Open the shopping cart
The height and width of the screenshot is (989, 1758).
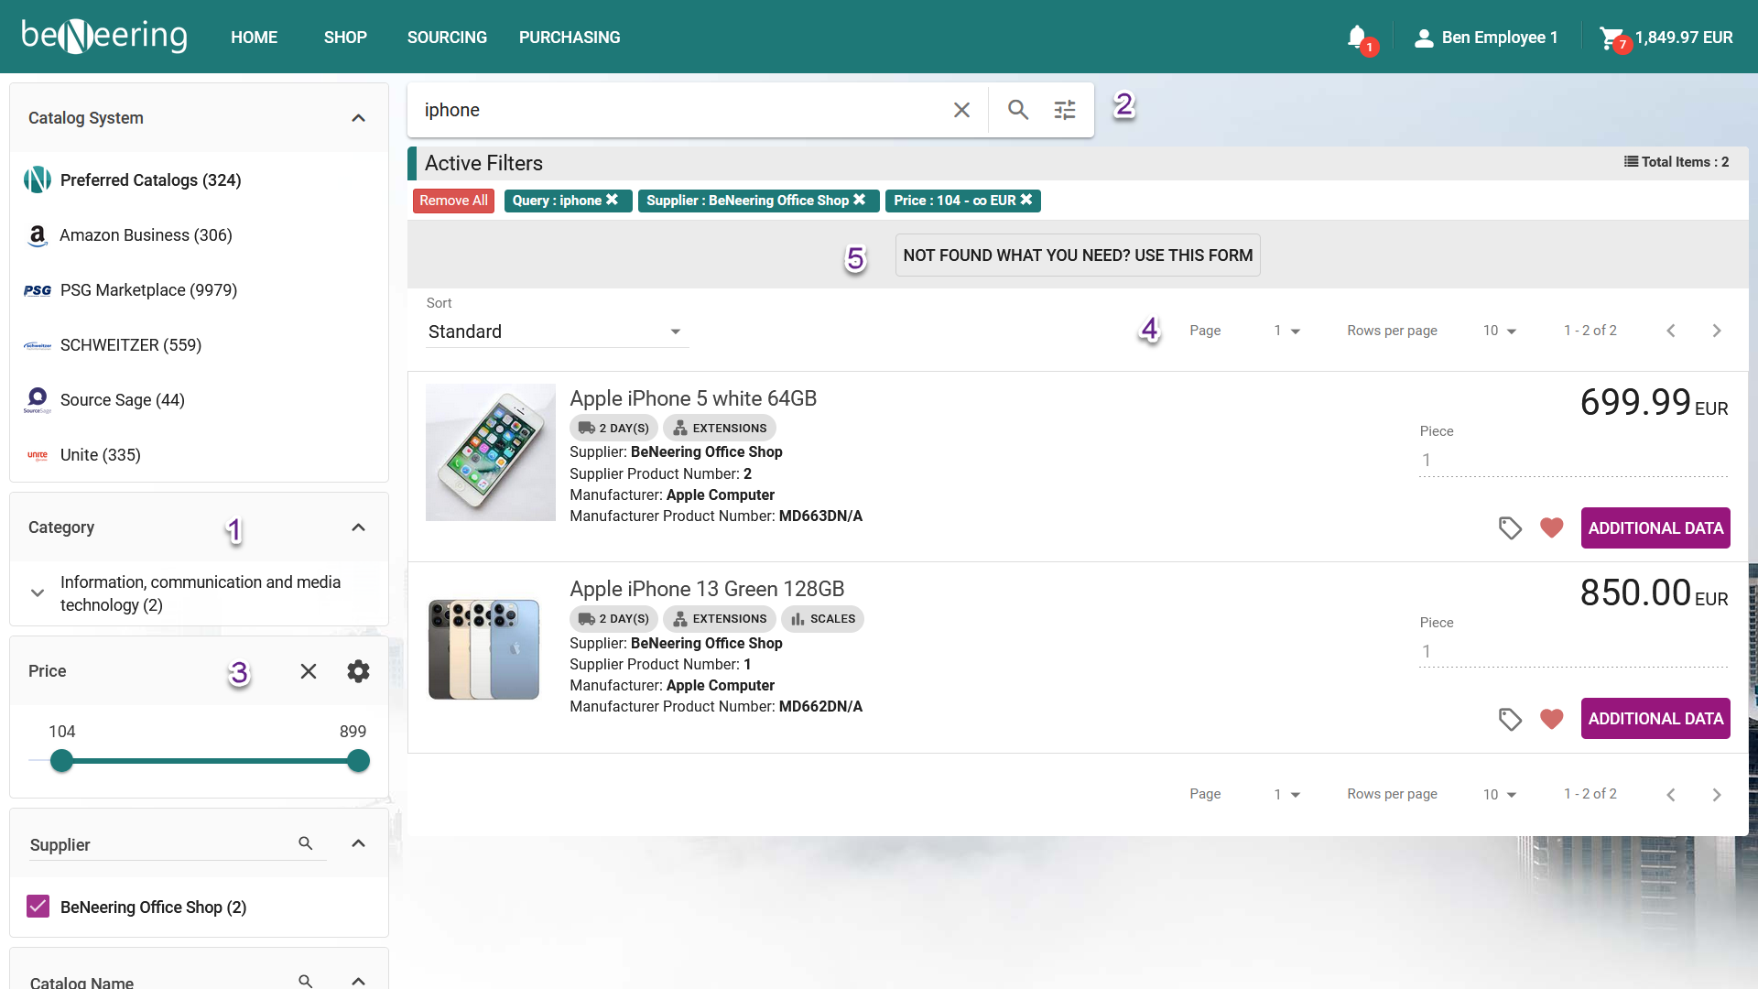(x=1611, y=38)
